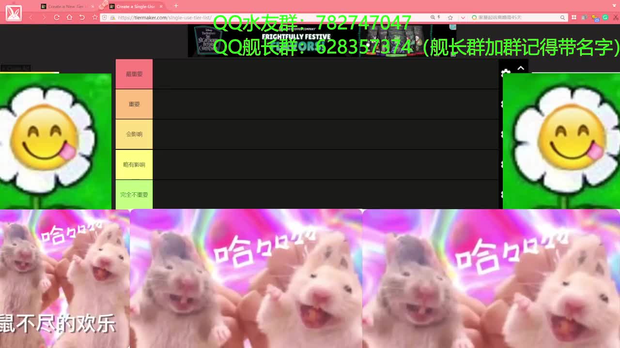Click the left smiling flower image
Image resolution: width=620 pixels, height=348 pixels.
pos(56,141)
